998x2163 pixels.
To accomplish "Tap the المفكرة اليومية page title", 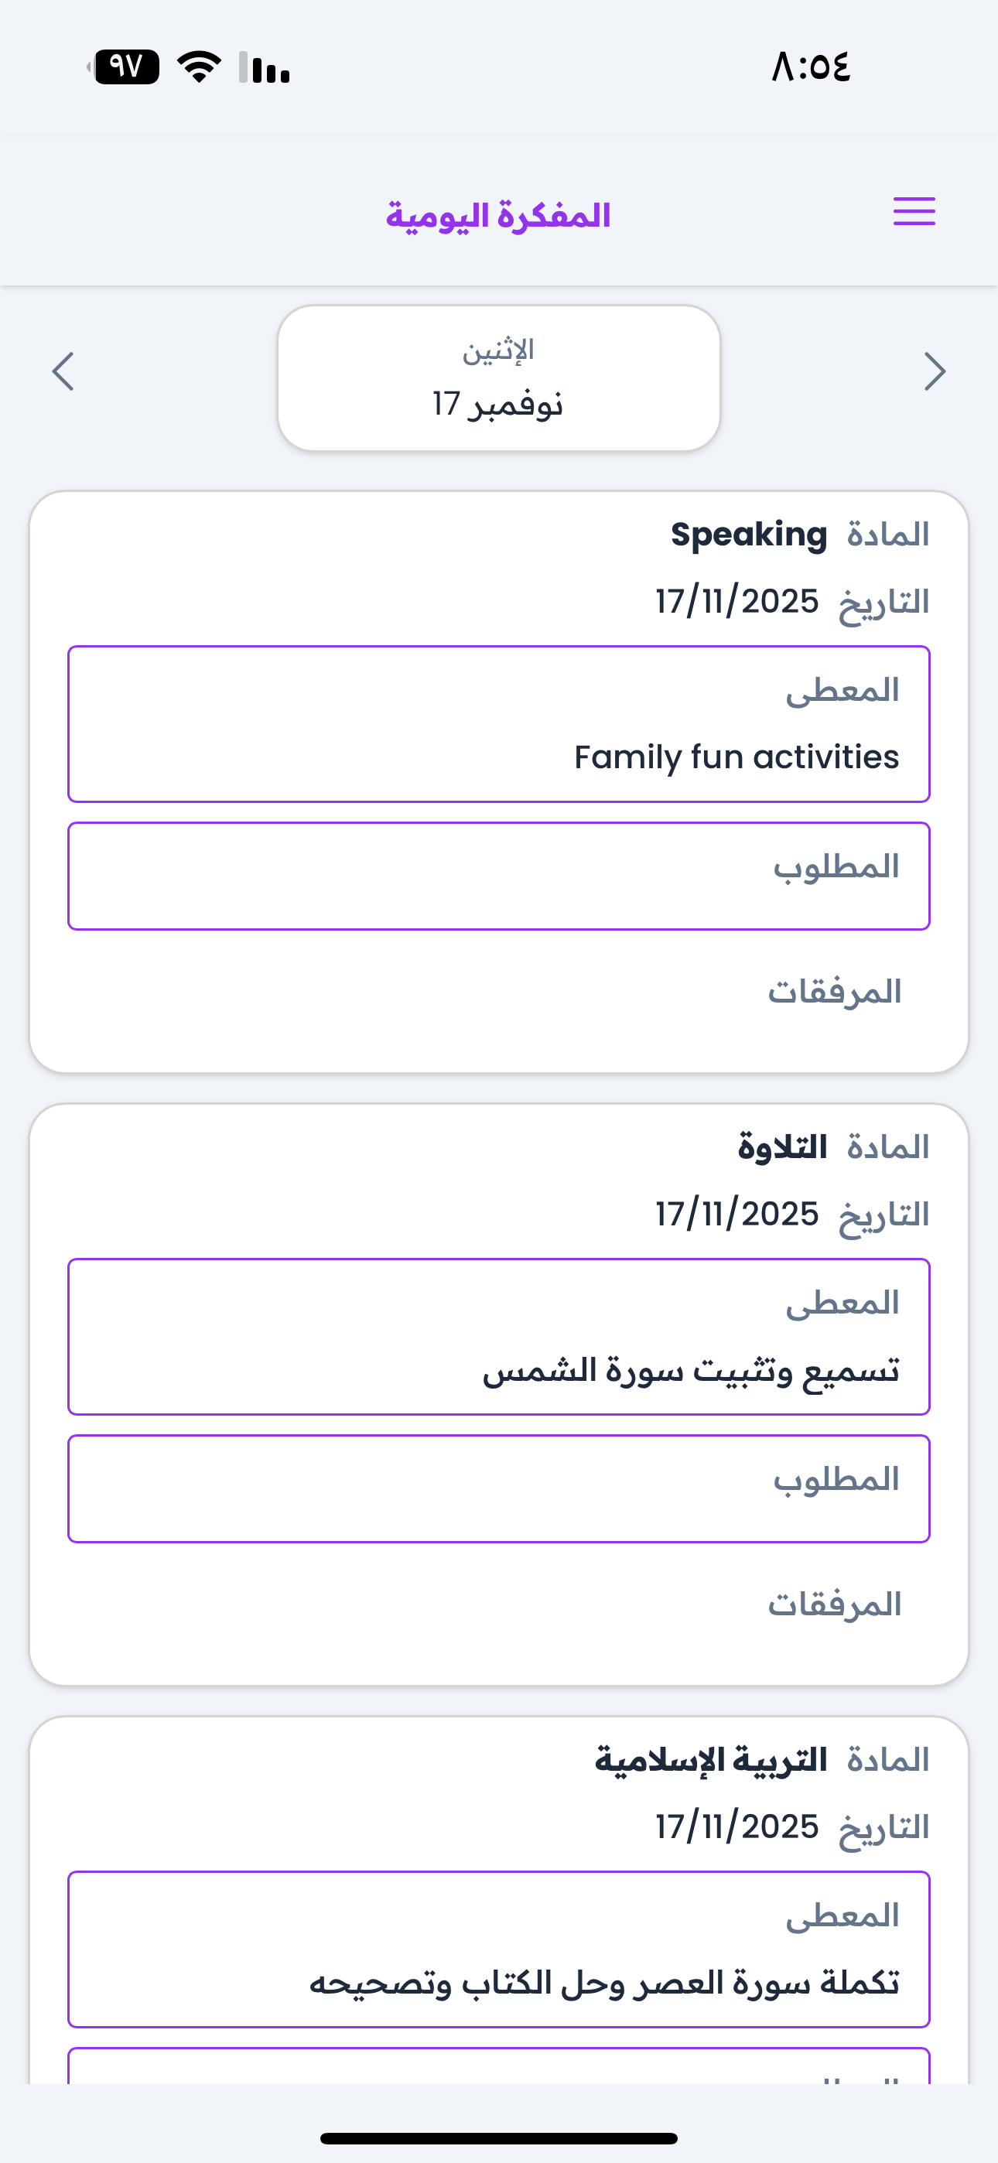I will (498, 216).
